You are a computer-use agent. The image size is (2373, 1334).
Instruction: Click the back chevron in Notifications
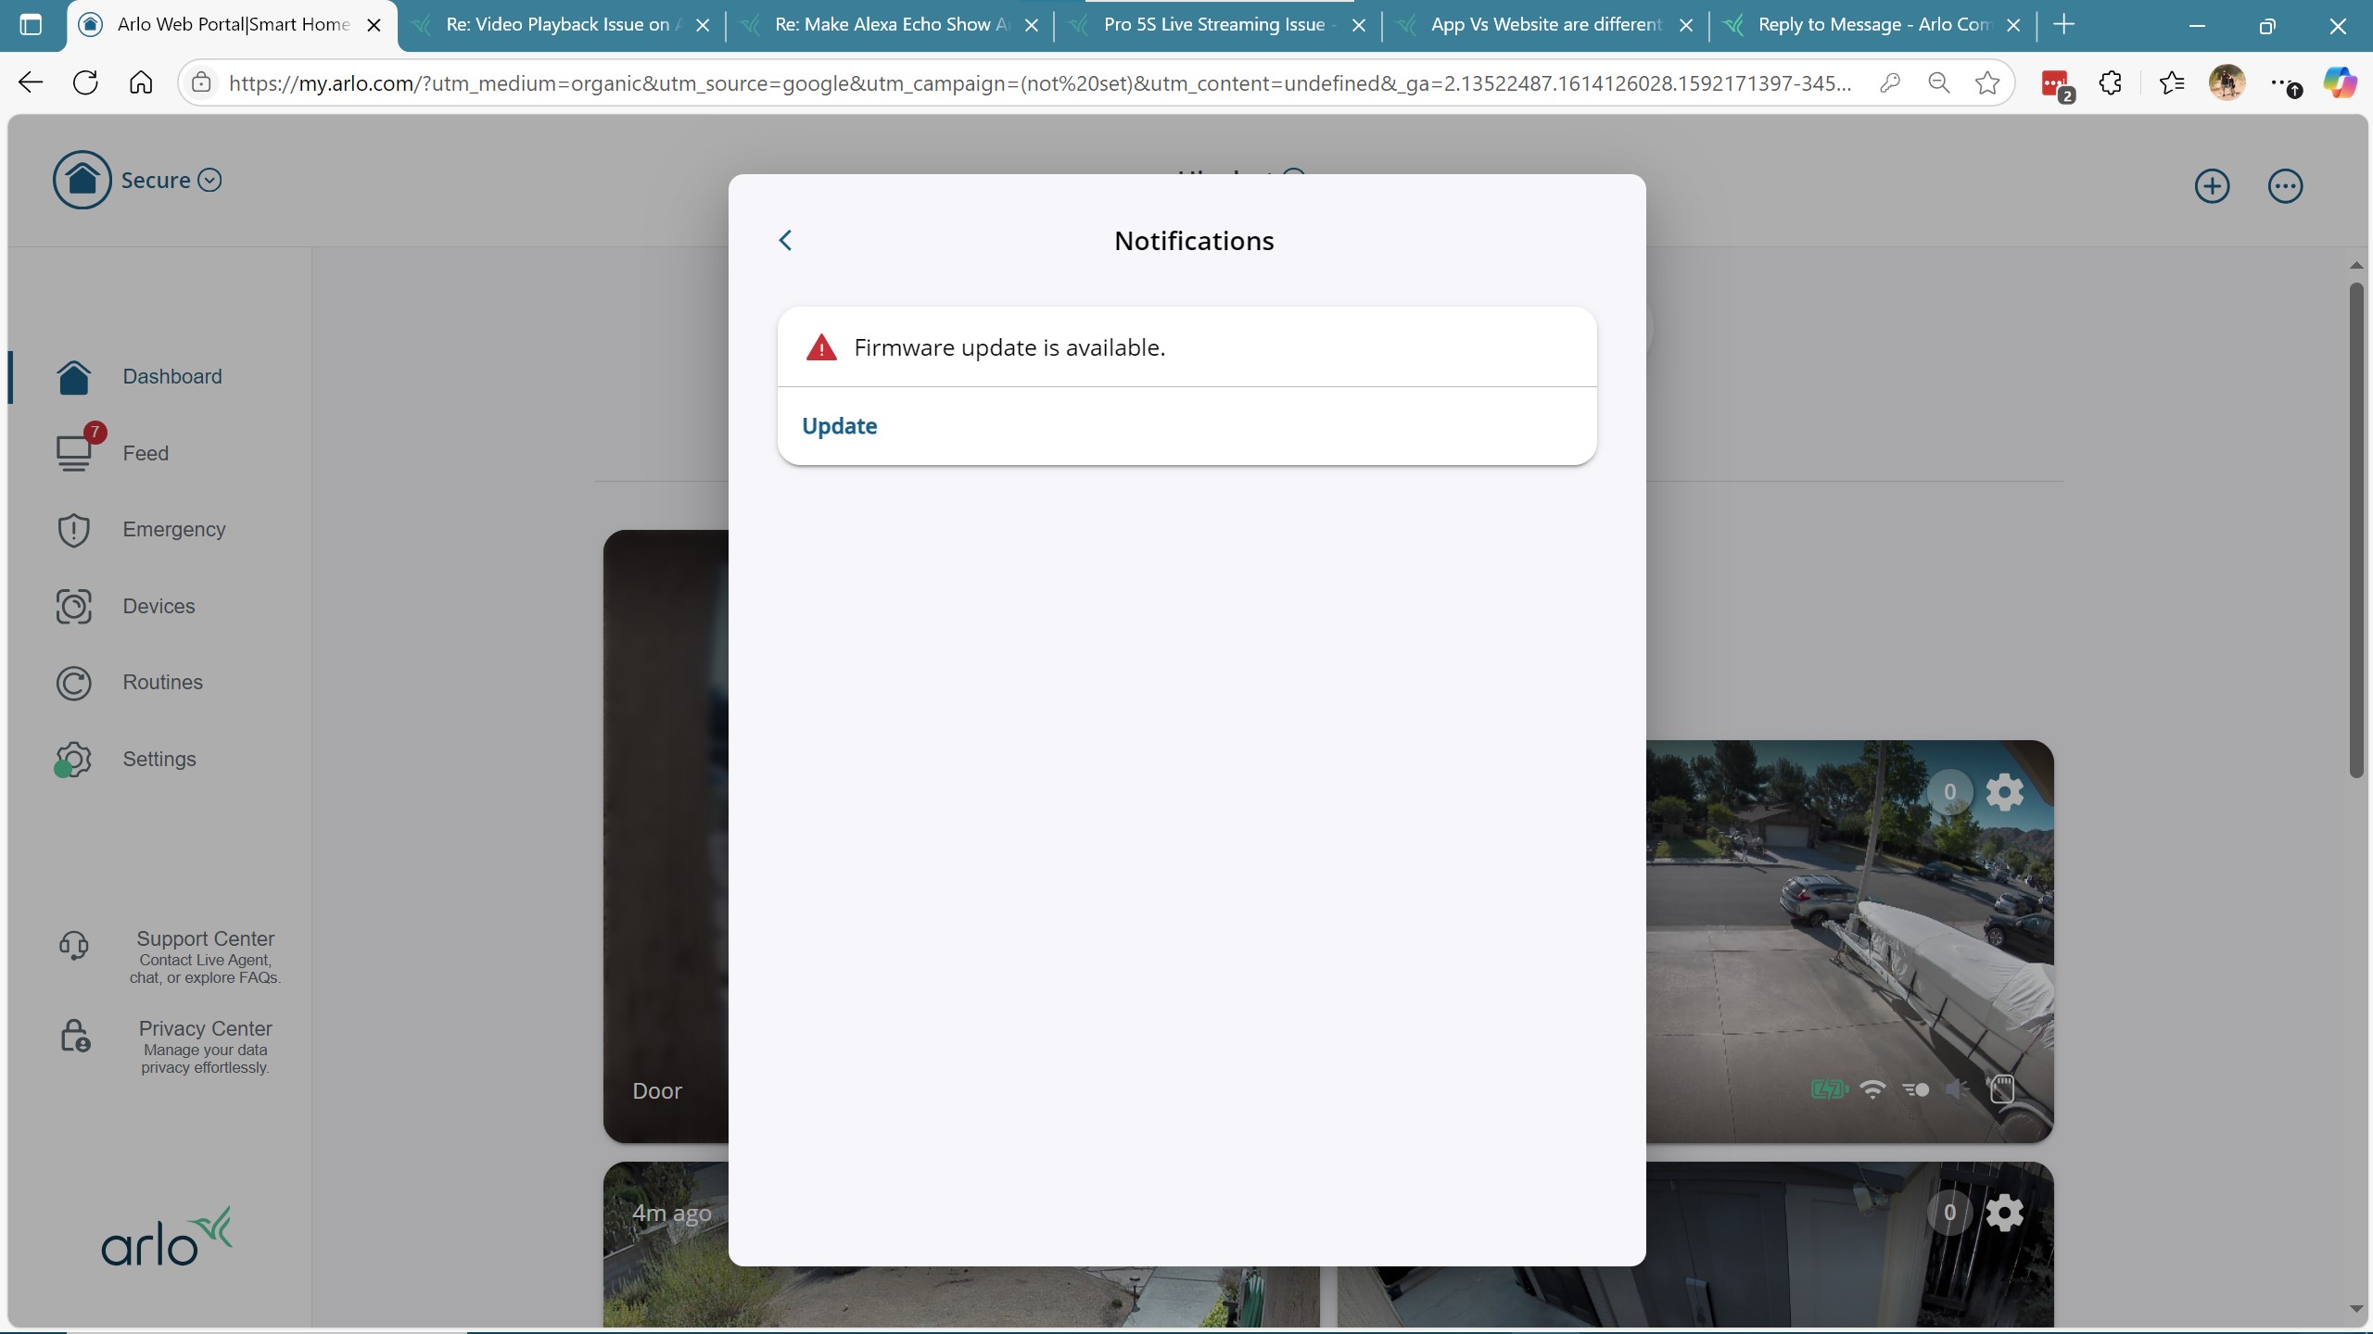785,241
